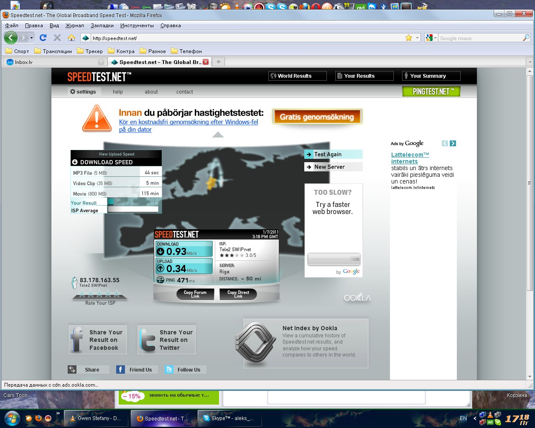Image resolution: width=535 pixels, height=428 pixels.
Task: Click Test Again
Action: click(x=333, y=154)
